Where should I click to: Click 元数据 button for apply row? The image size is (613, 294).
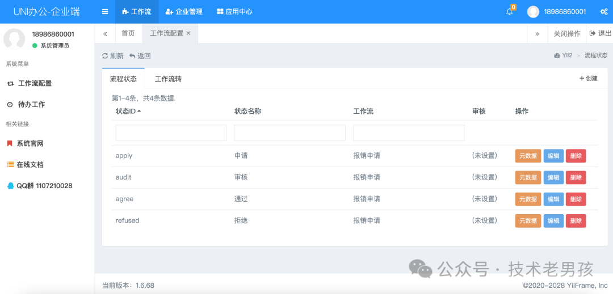click(x=528, y=156)
